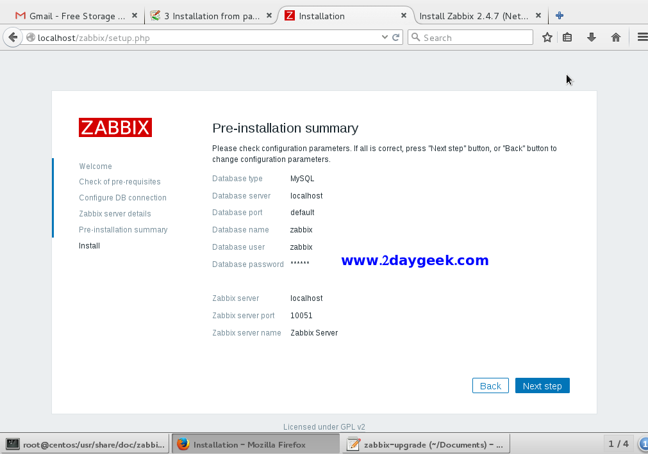This screenshot has width=648, height=454.
Task: Click the site identity globe icon
Action: point(31,38)
